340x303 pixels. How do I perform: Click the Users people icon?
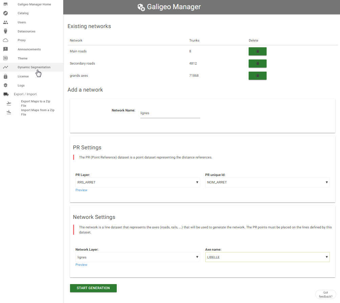[5, 22]
